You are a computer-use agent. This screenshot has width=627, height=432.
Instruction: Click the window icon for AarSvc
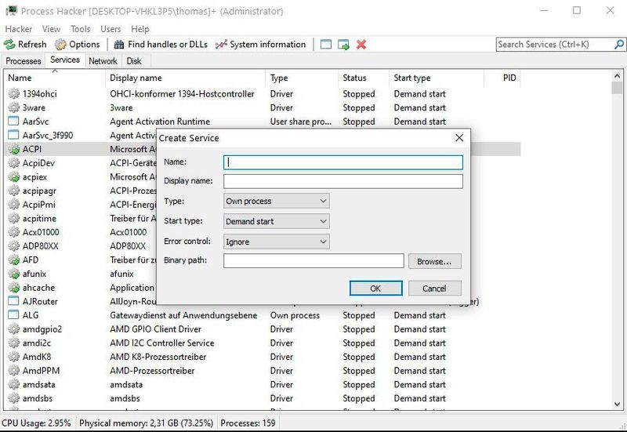tap(13, 122)
